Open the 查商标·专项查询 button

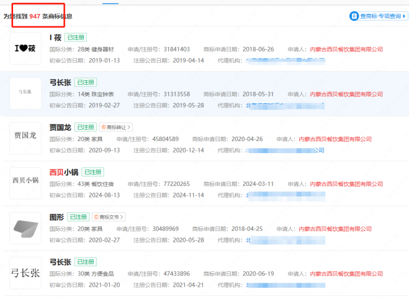coord(378,16)
